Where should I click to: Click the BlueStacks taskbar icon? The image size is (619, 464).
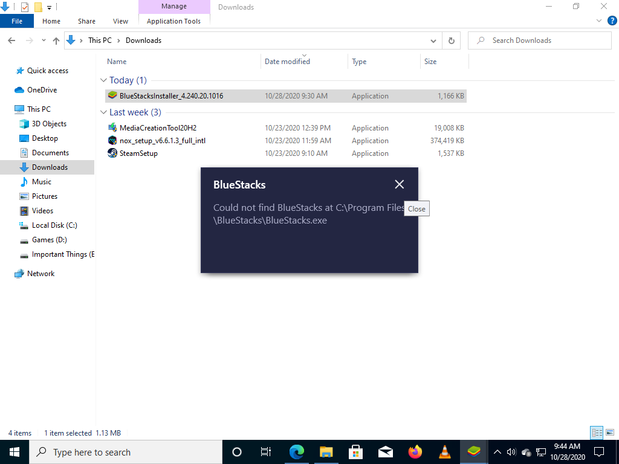(x=474, y=452)
